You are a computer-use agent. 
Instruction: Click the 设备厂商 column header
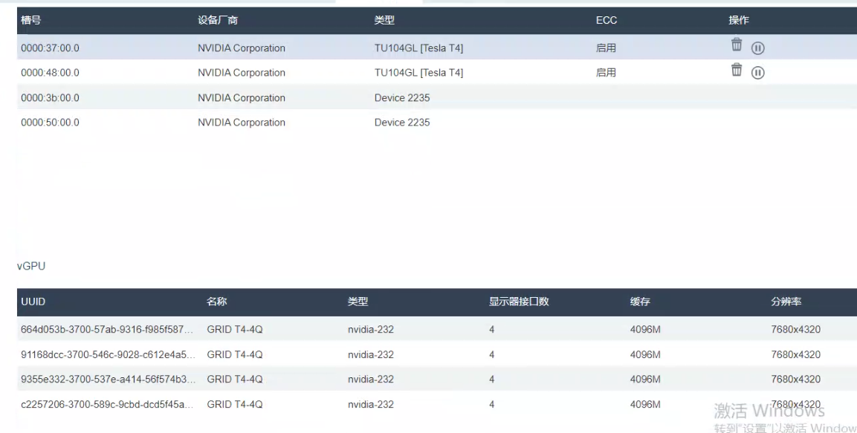pos(217,21)
